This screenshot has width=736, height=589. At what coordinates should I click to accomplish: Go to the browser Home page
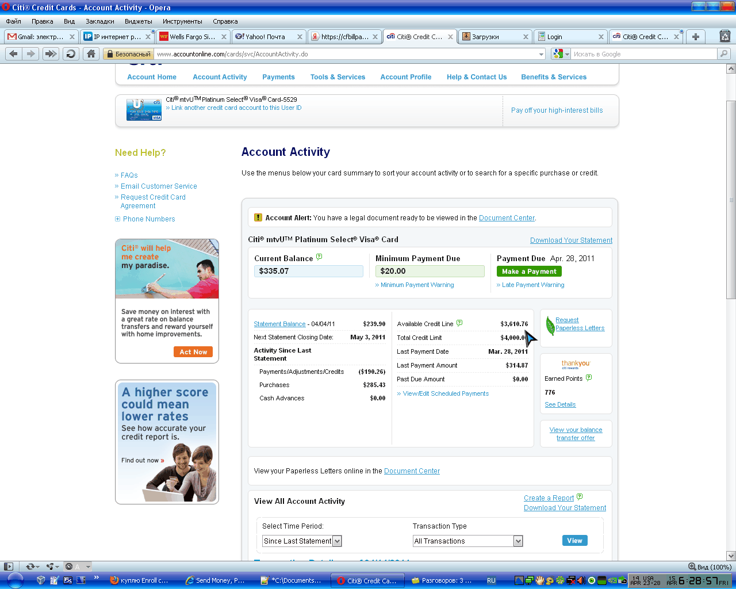point(90,53)
